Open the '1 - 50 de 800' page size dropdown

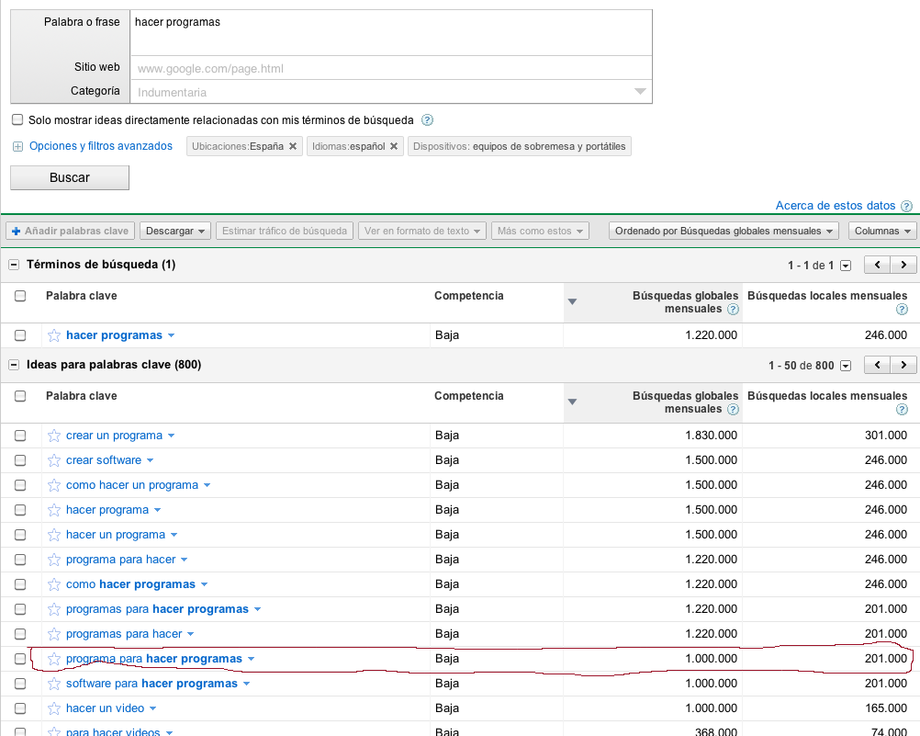846,366
